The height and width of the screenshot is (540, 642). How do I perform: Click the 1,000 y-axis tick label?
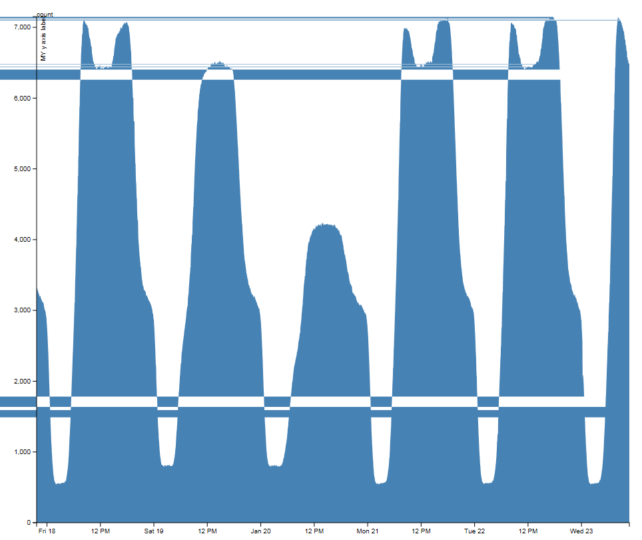point(22,452)
